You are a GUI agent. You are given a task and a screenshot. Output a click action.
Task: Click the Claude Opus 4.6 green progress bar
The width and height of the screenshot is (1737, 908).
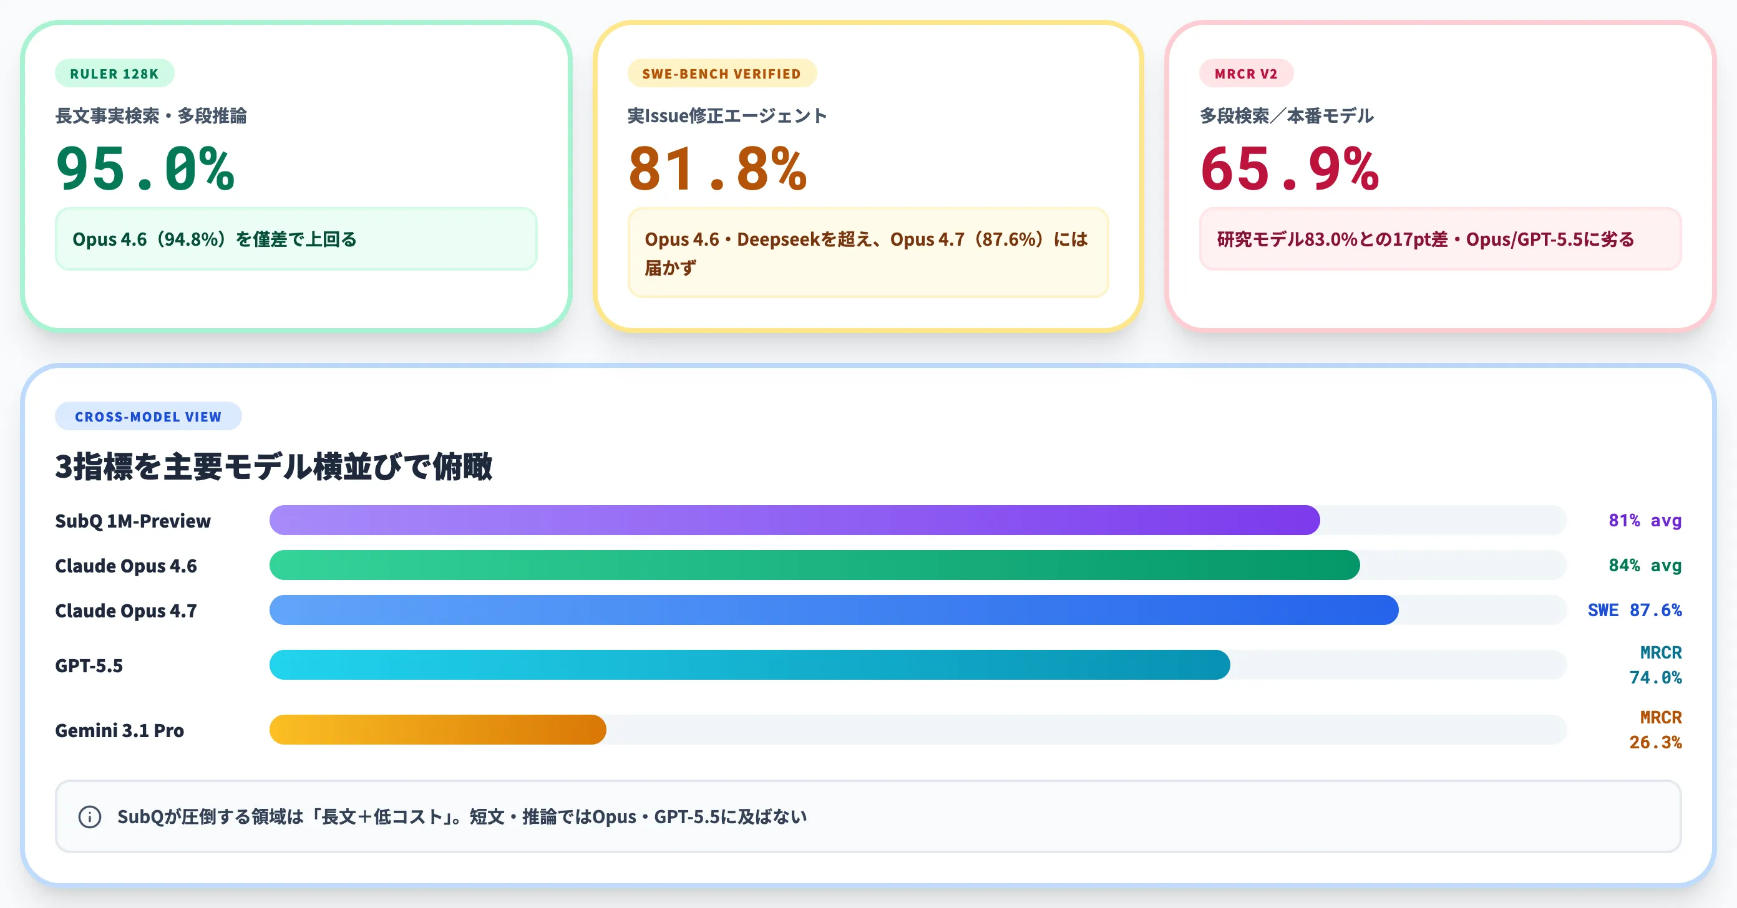tap(815, 565)
